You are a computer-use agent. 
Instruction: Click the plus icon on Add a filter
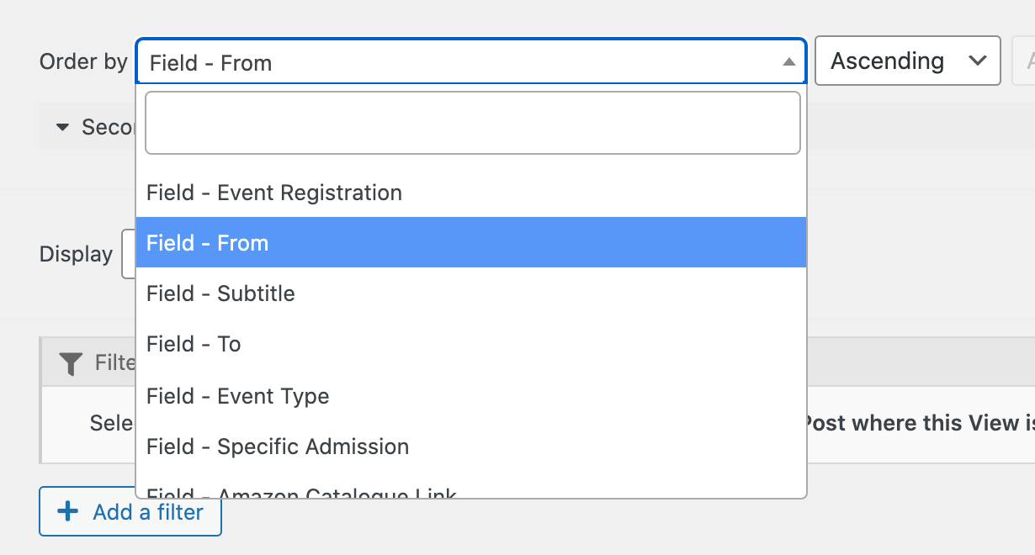click(68, 511)
